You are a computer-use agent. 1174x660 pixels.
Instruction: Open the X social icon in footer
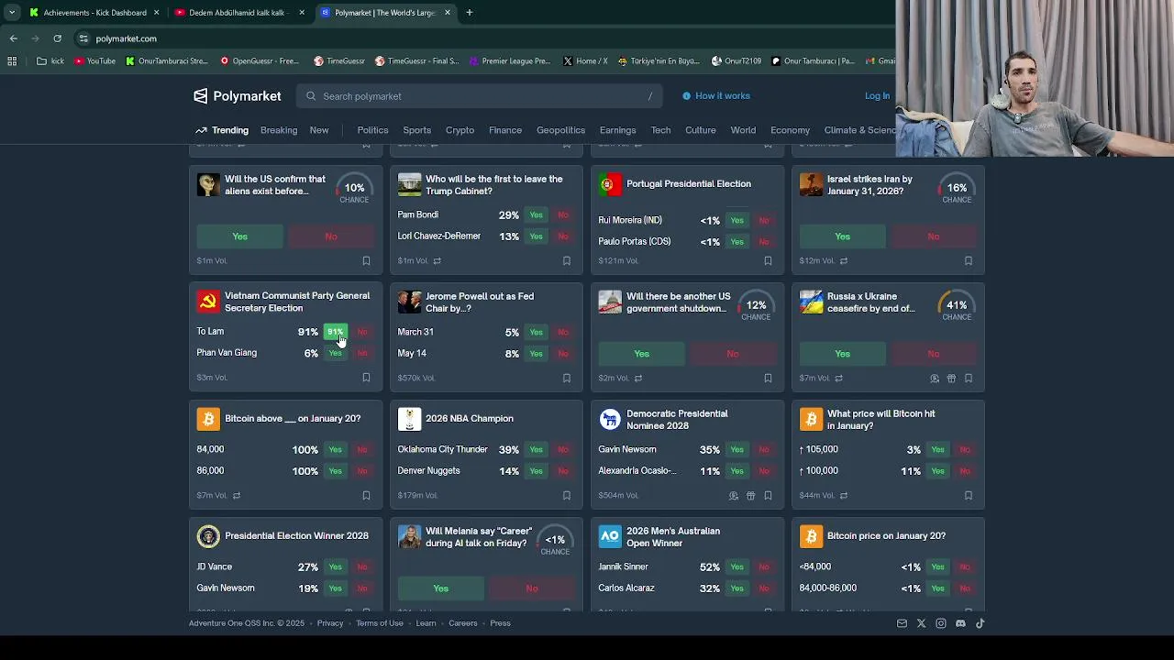pos(922,623)
